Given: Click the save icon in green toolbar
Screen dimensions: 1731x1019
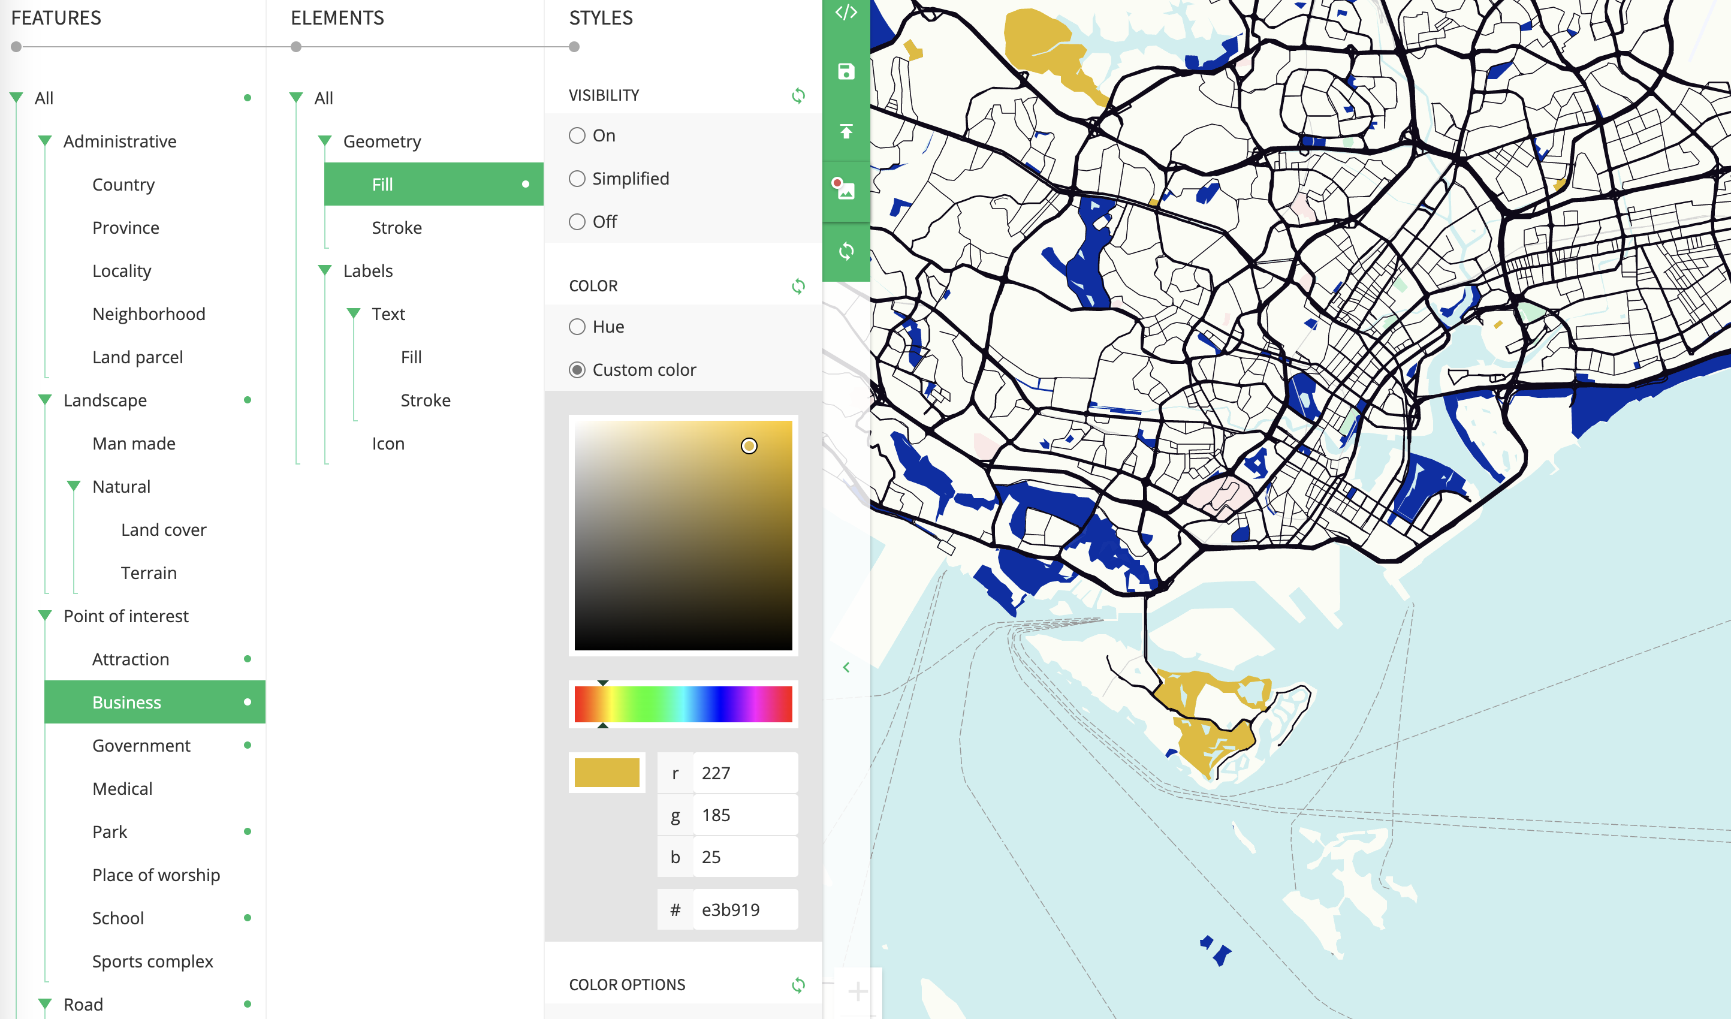Looking at the screenshot, I should click(846, 71).
